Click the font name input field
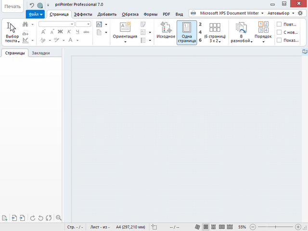 [x=56, y=24]
